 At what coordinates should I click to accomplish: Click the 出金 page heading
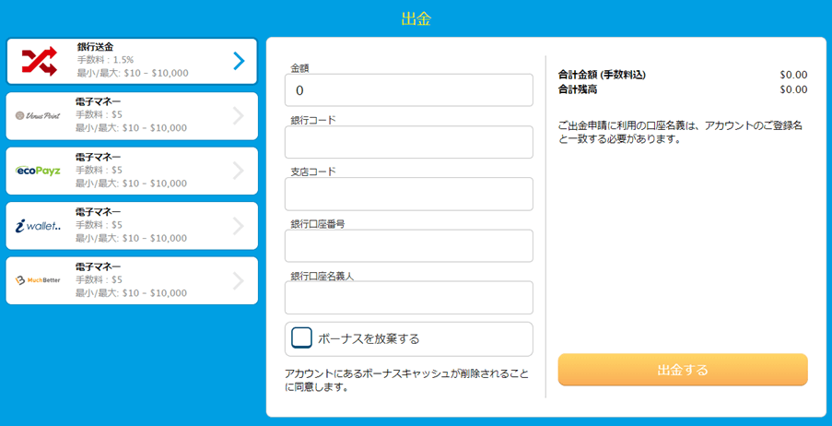(x=416, y=18)
